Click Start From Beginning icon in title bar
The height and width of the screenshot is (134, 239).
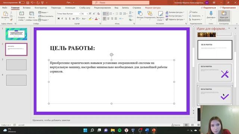tap(43, 3)
